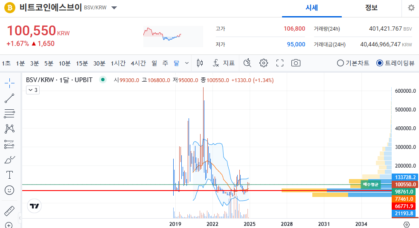Select the 10분 timeframe
Image resolution: width=419 pixels, height=228 pixels.
coord(64,63)
